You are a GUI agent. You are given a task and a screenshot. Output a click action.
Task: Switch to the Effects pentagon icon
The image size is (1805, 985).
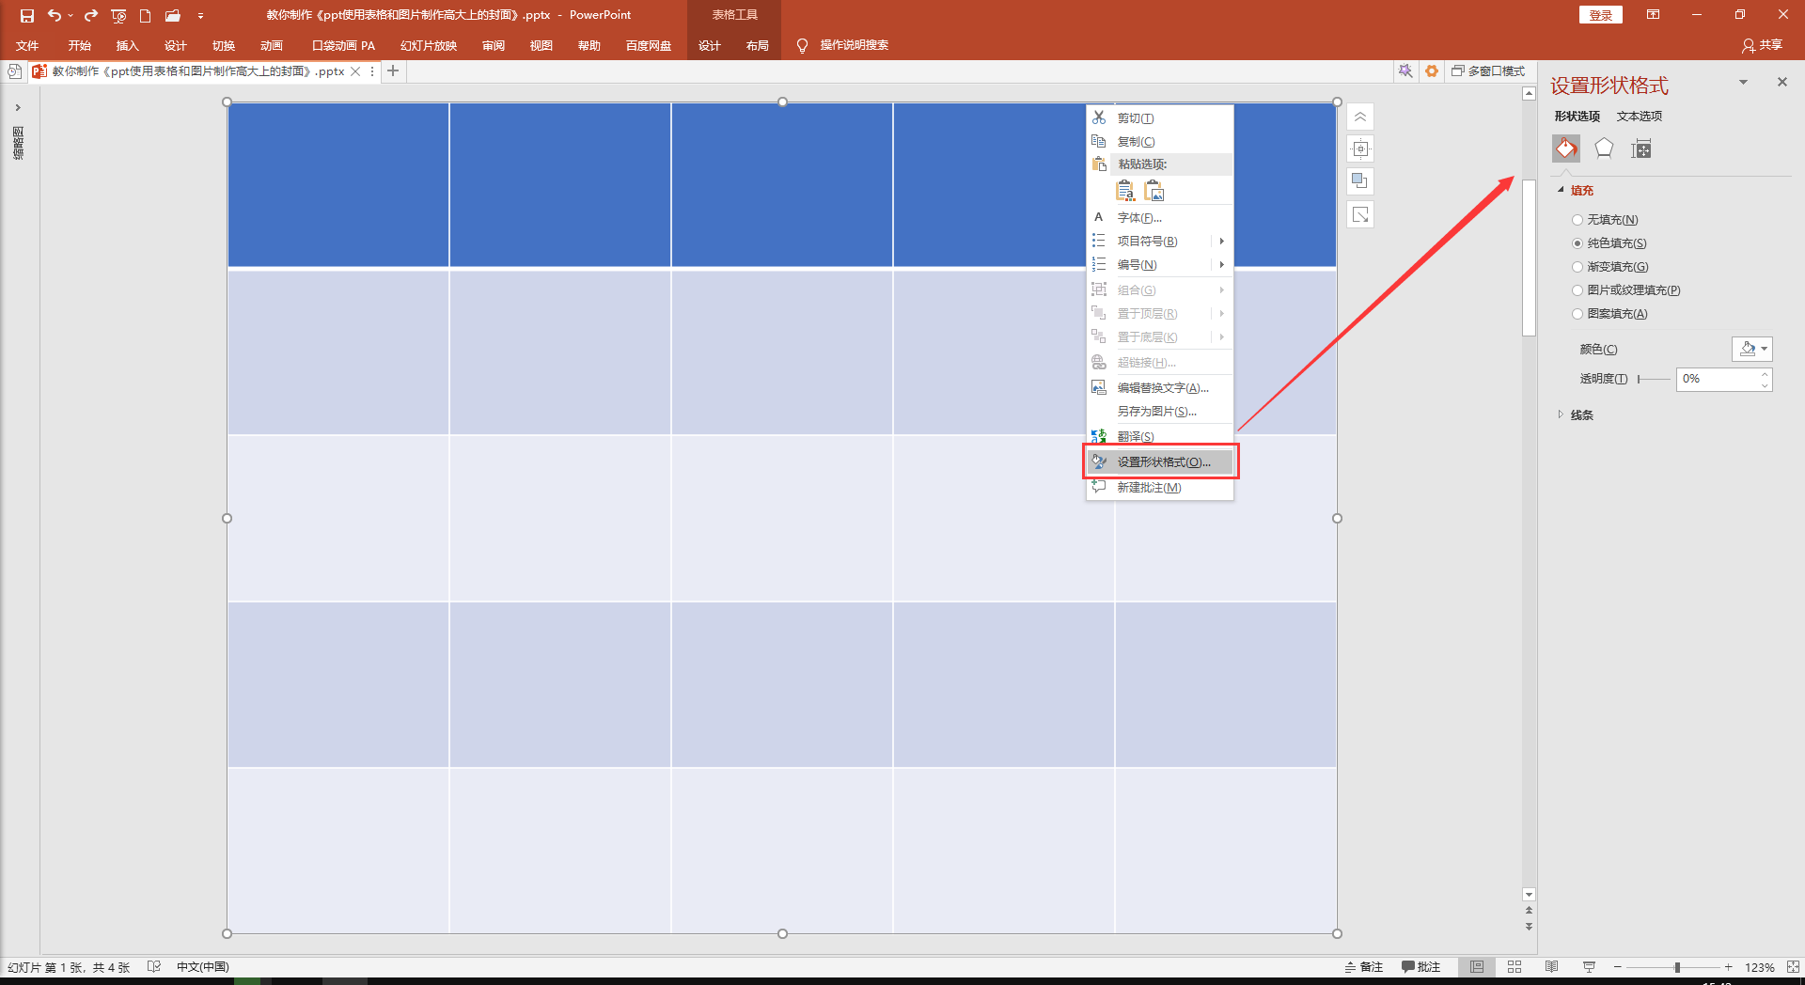1604,149
